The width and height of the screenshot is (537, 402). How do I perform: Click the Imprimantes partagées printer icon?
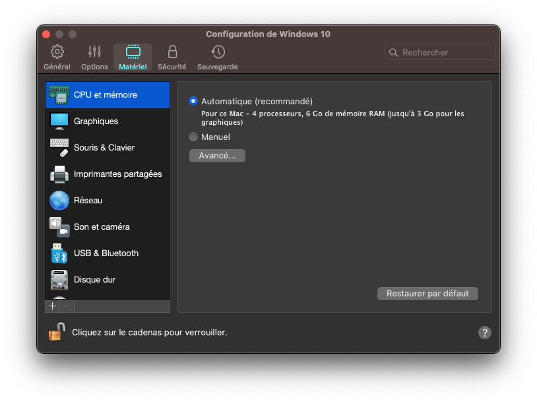click(x=59, y=174)
